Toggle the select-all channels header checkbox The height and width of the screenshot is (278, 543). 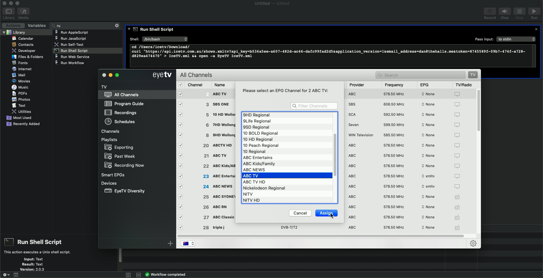click(x=180, y=85)
